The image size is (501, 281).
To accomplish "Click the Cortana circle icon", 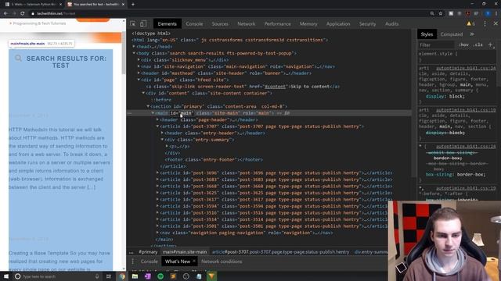I will pos(17,276).
